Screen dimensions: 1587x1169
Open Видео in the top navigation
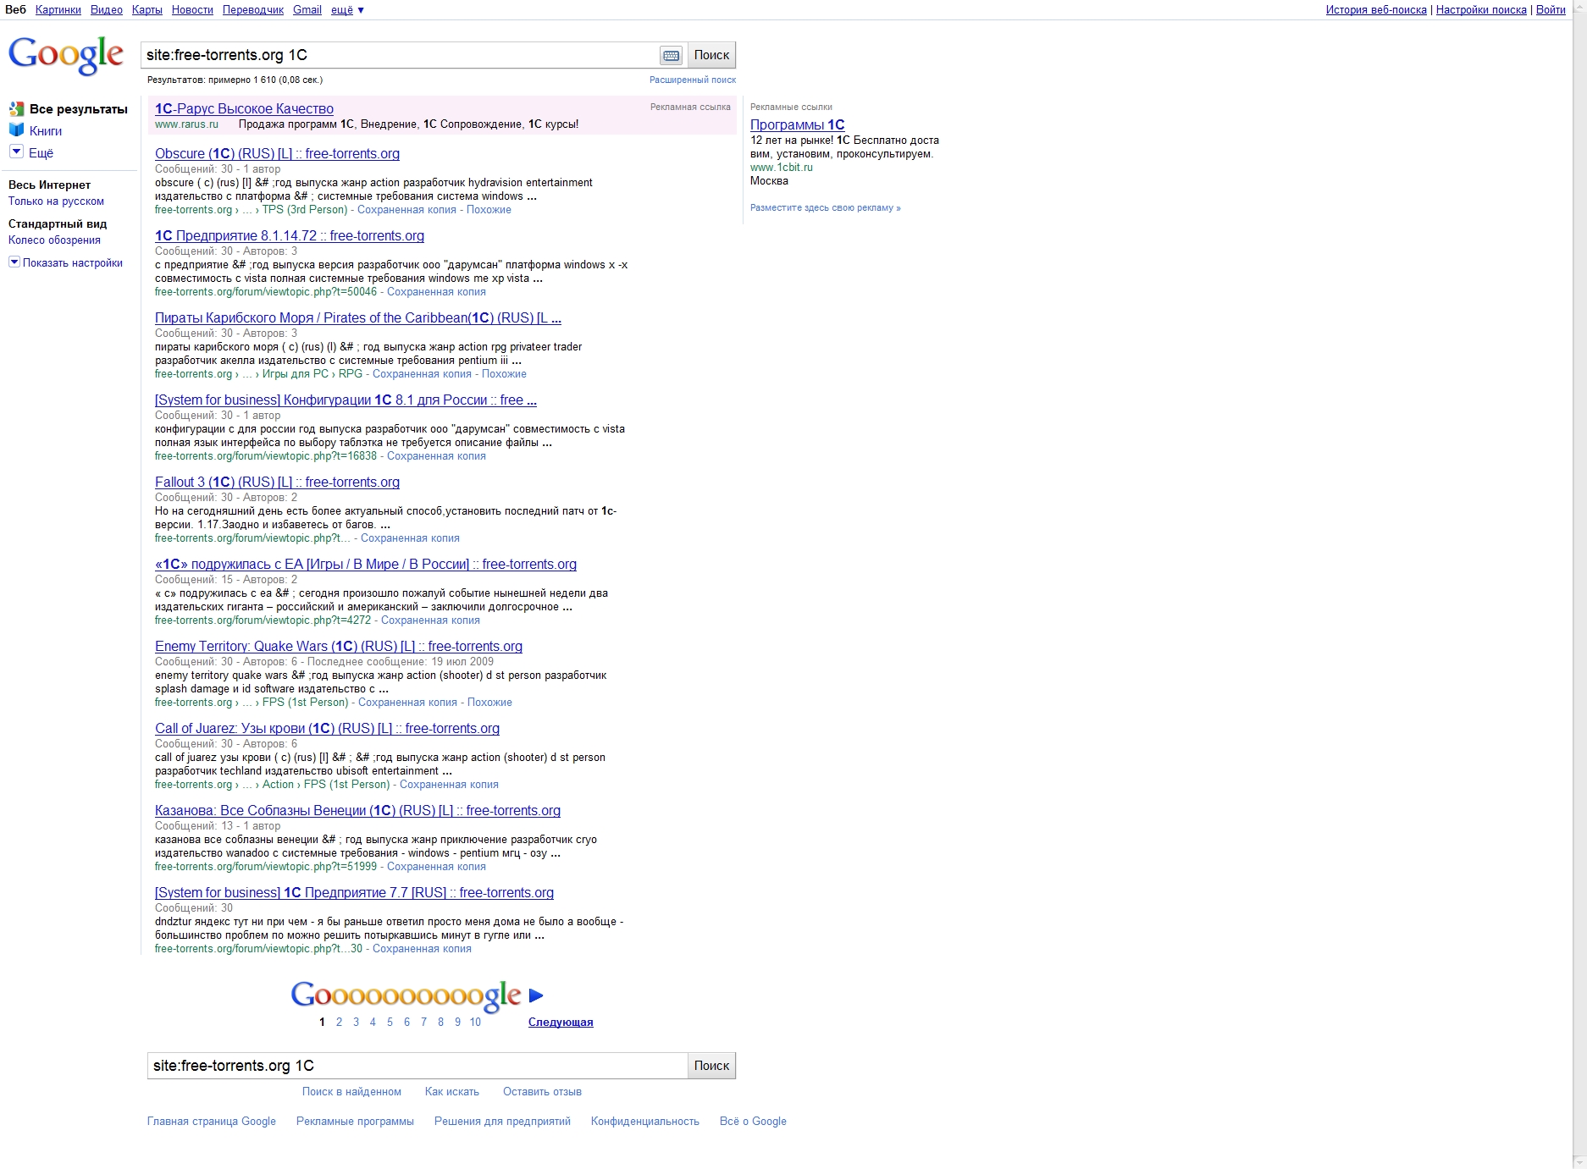(107, 10)
